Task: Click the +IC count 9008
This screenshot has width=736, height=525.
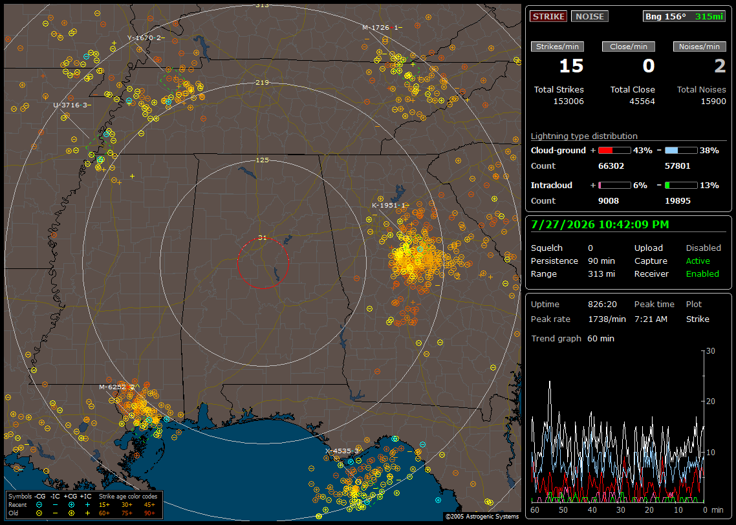Action: click(609, 201)
